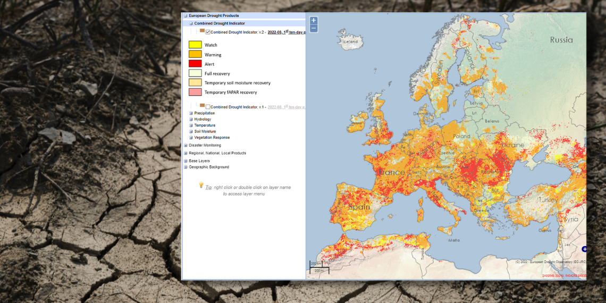606x303 pixels.
Task: Click the blue plus overview button on map edge
Action: tap(584, 249)
